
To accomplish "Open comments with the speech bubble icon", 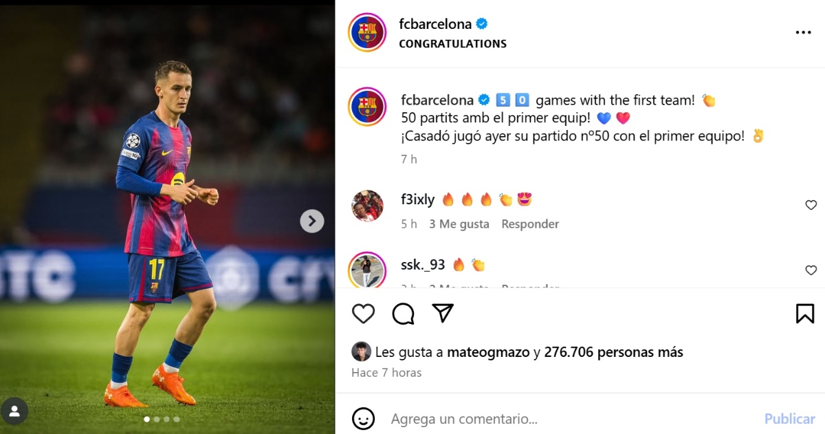I will pyautogui.click(x=404, y=314).
